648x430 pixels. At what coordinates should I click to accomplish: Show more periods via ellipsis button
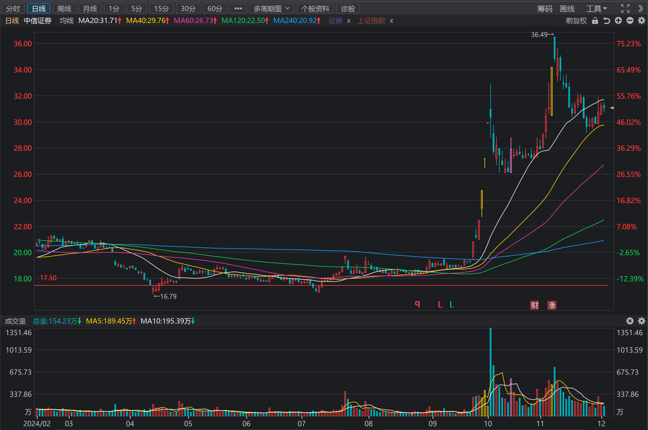(238, 8)
